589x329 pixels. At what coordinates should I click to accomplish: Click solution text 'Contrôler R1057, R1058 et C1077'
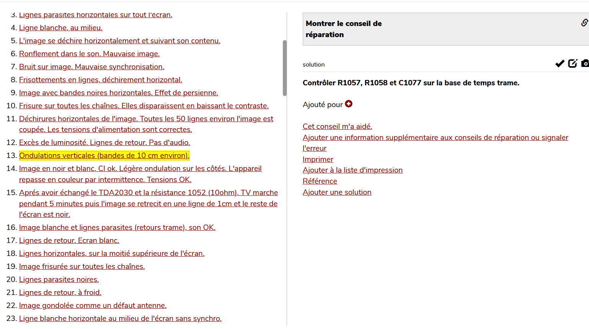coord(411,83)
